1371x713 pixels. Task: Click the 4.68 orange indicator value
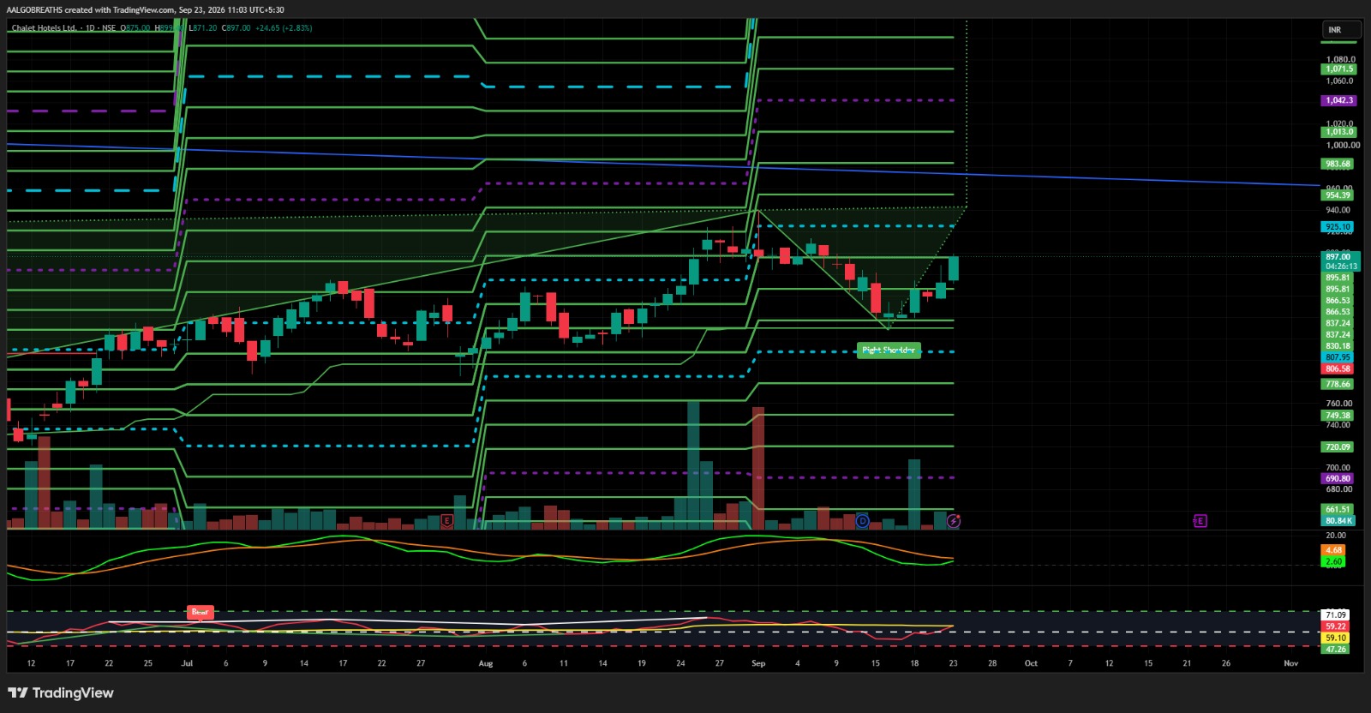point(1334,550)
